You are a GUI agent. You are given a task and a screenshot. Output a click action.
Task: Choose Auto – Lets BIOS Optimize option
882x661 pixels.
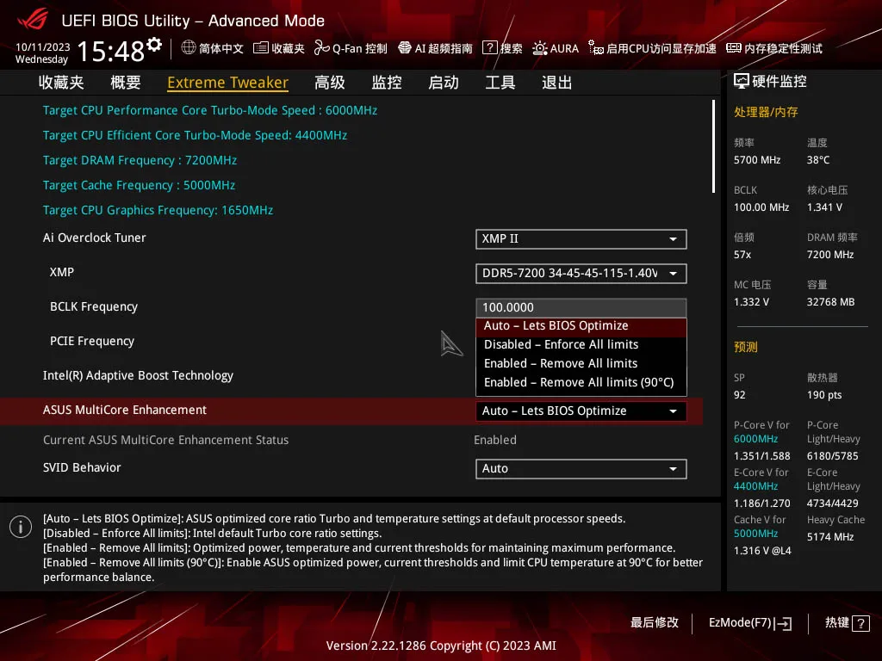(x=581, y=326)
